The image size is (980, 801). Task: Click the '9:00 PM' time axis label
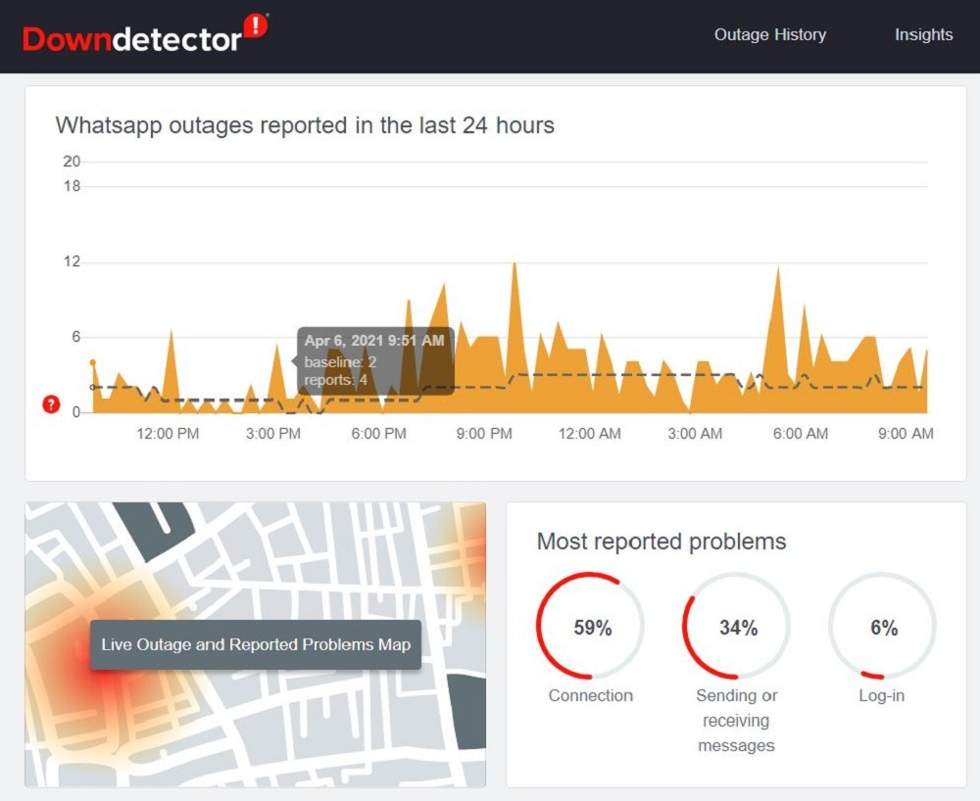484,433
